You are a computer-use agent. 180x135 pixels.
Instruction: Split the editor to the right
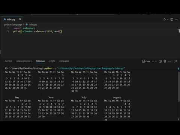172,19
